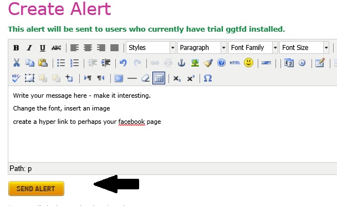The height and width of the screenshot is (206, 337).
Task: Toggle spellchecker ABC checkmark icon
Action: (16, 78)
